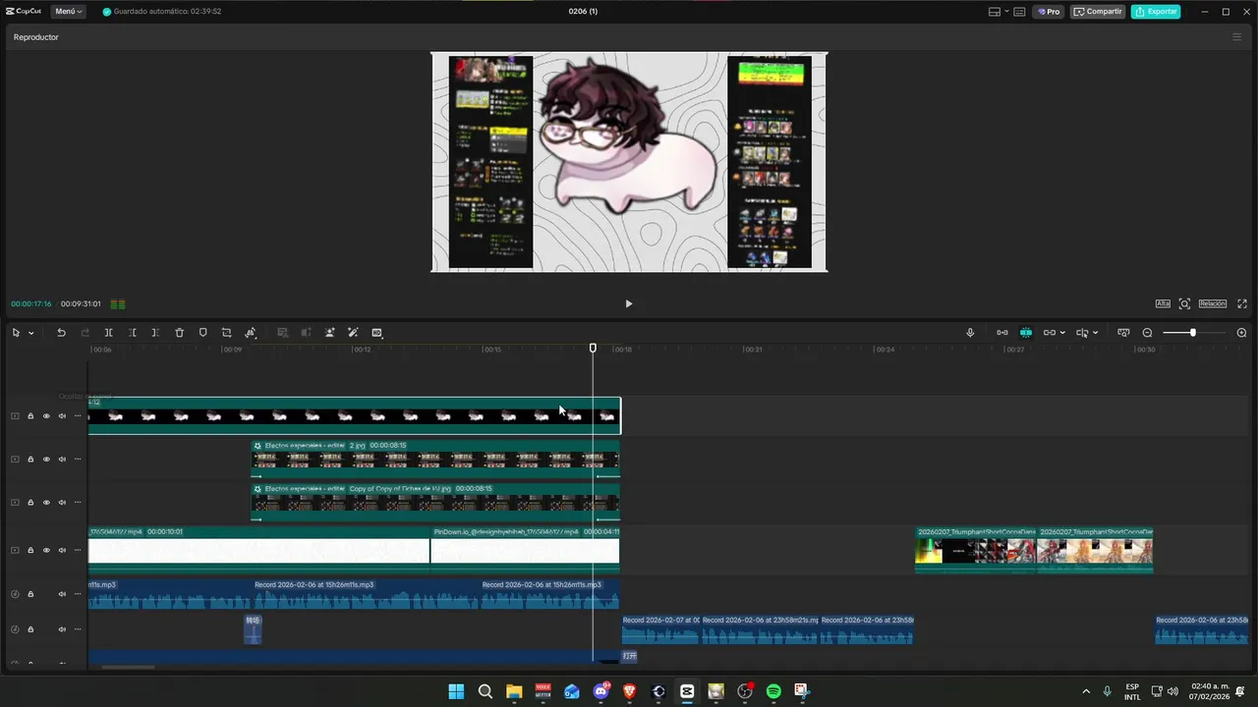Open the selection tool mode dropdown arrow
1258x707 pixels.
coord(30,333)
